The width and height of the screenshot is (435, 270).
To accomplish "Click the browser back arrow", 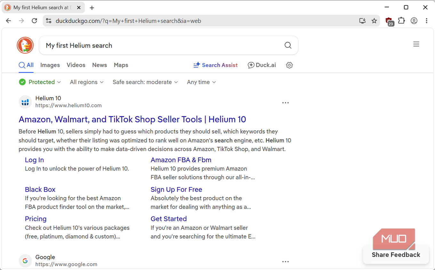I will [9, 21].
